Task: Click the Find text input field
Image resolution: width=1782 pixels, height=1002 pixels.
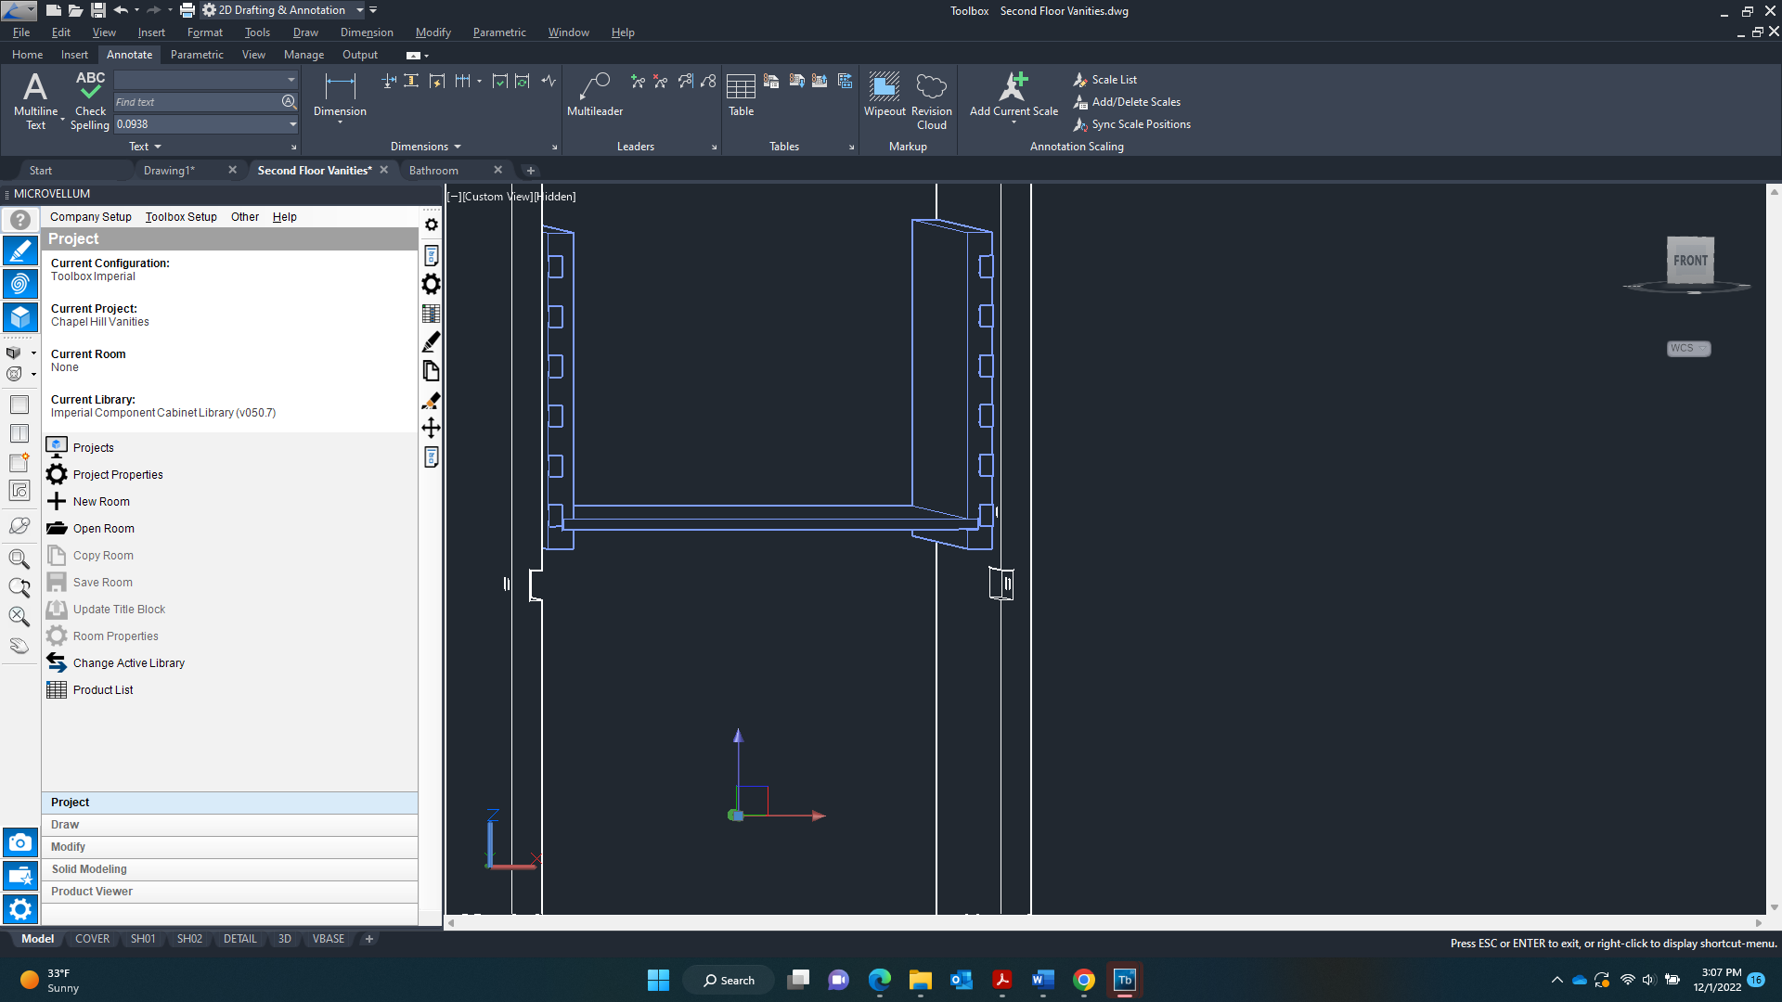Action: pos(197,102)
